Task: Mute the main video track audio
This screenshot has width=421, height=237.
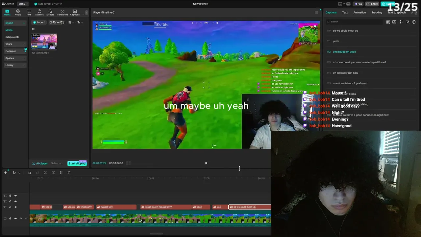Action: pos(21,219)
